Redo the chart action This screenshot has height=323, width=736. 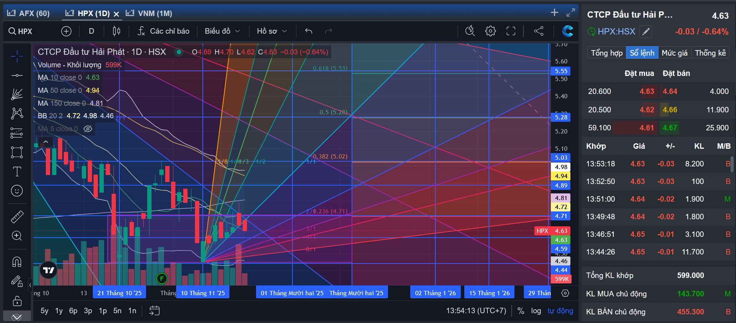328,31
